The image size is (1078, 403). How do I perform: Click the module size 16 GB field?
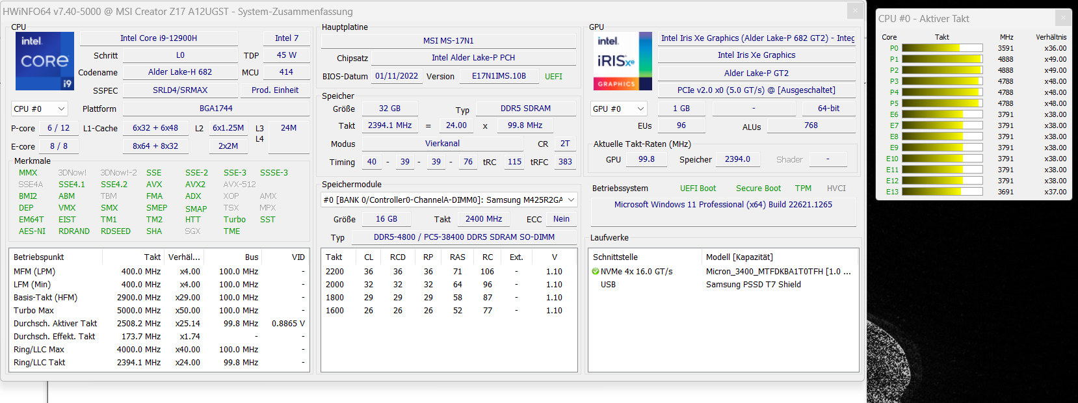tap(387, 219)
